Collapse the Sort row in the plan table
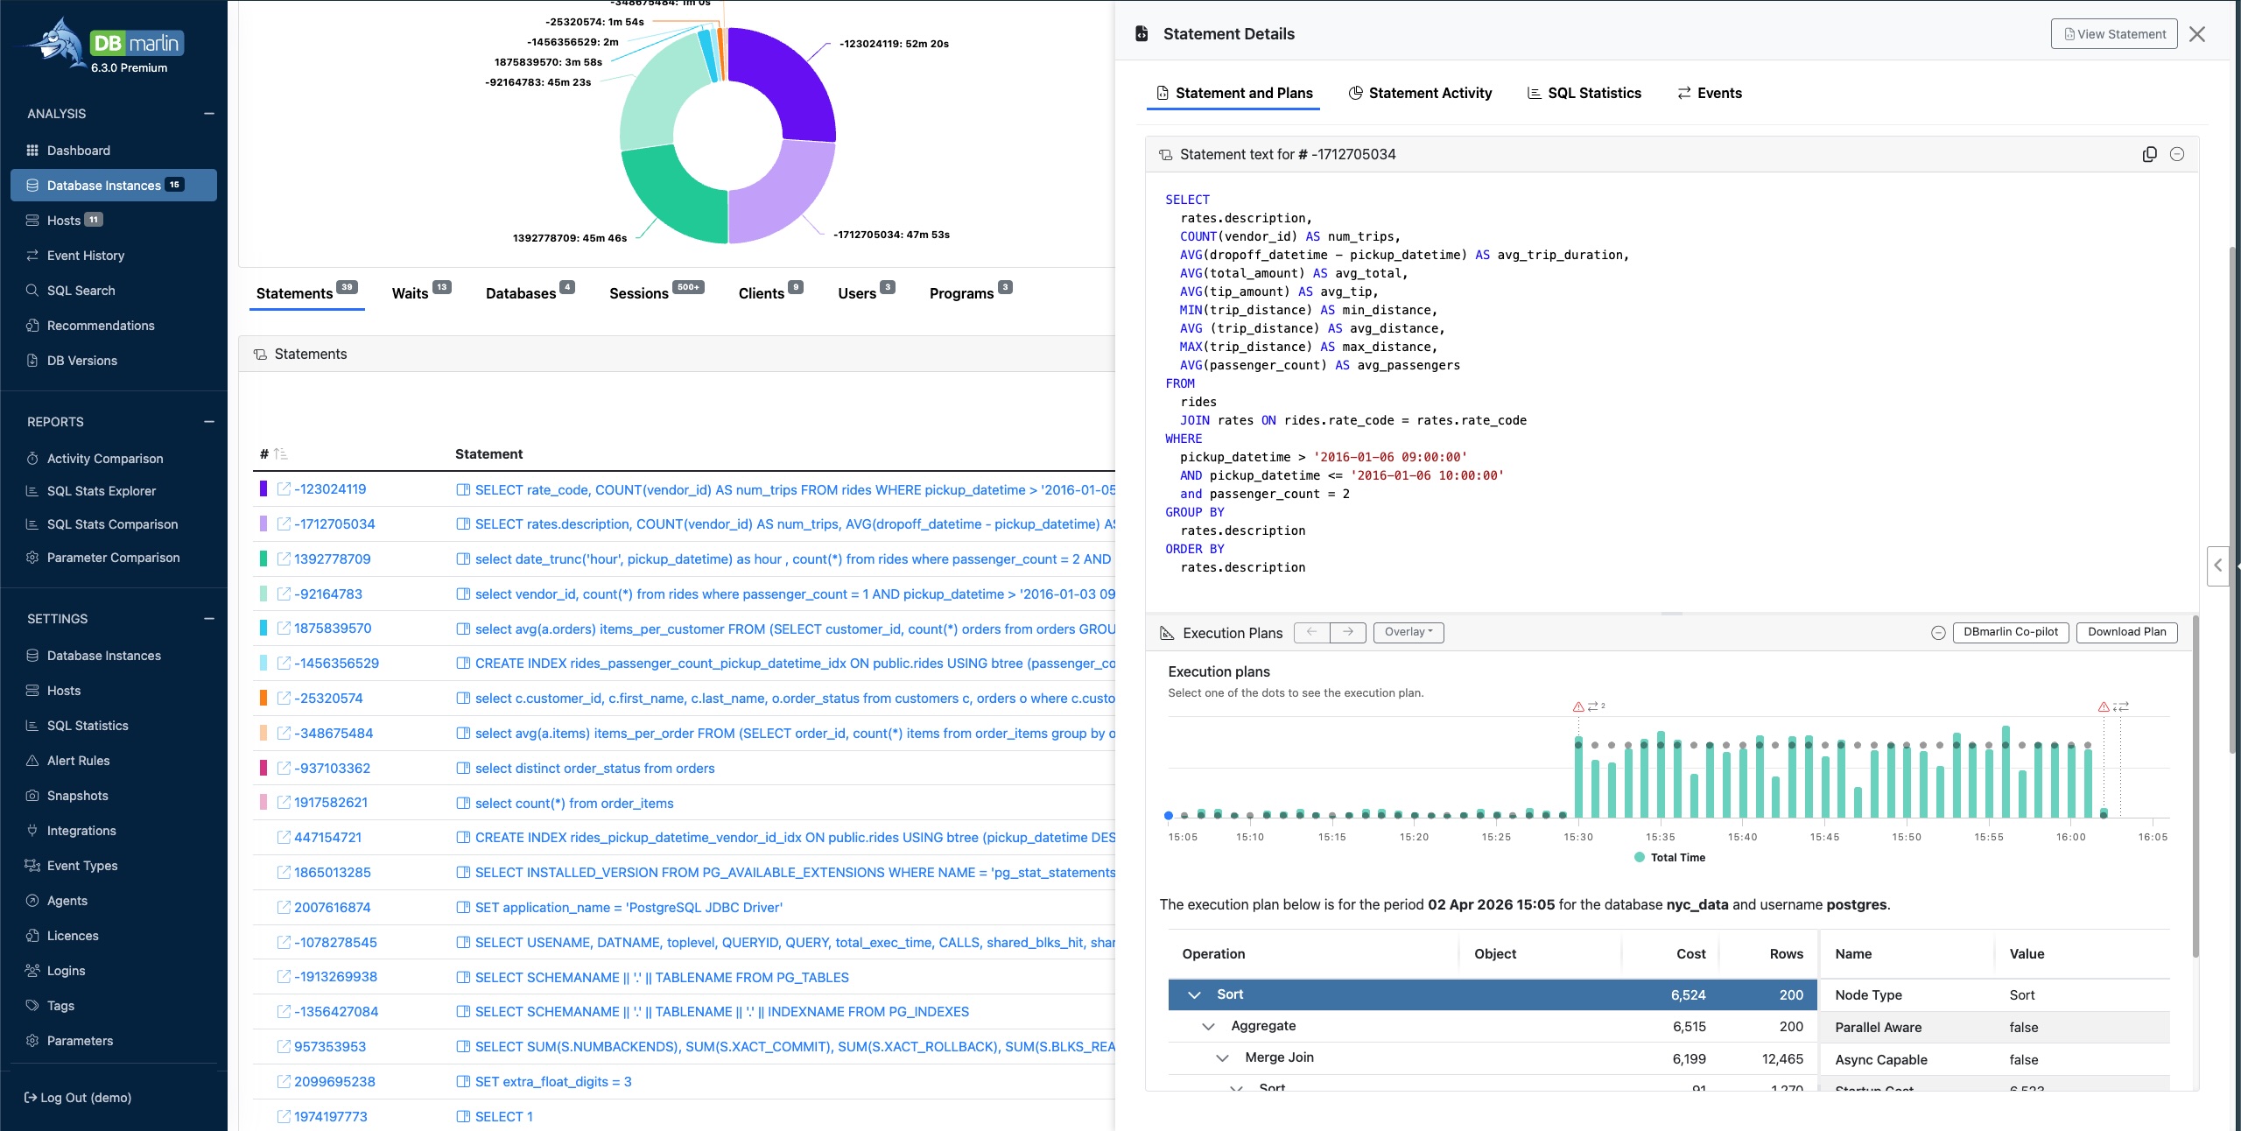The image size is (2241, 1131). coord(1194,995)
